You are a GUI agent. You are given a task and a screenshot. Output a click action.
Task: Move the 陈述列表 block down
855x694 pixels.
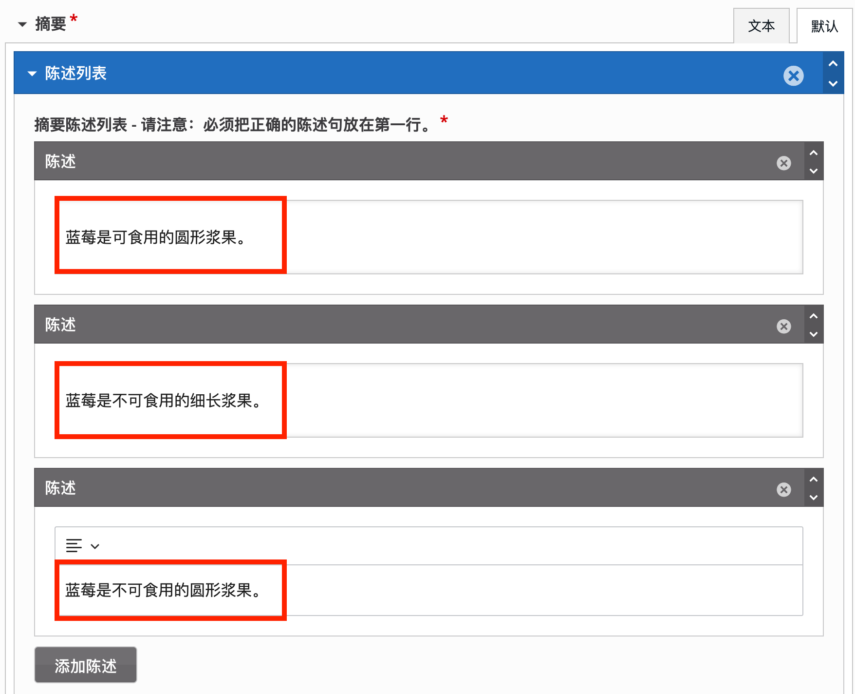[x=833, y=84]
